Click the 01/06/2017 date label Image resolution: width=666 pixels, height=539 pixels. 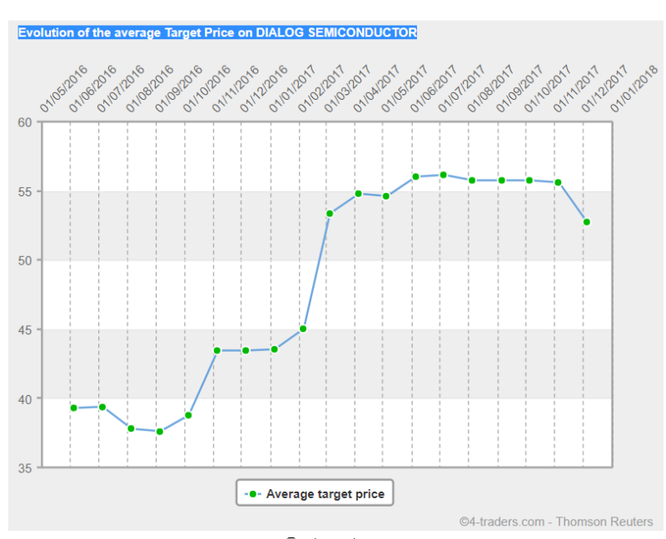[433, 89]
